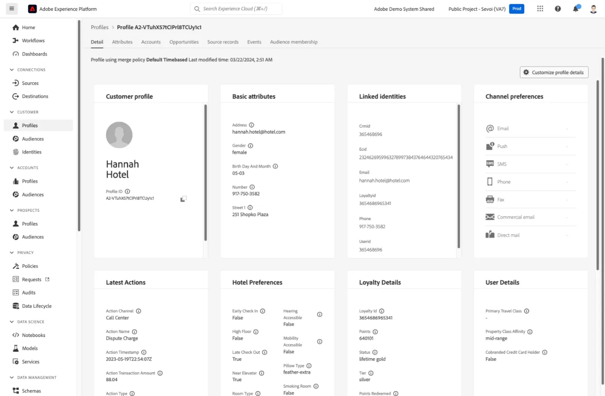
Task: Click the Prod environment badge
Action: click(517, 9)
